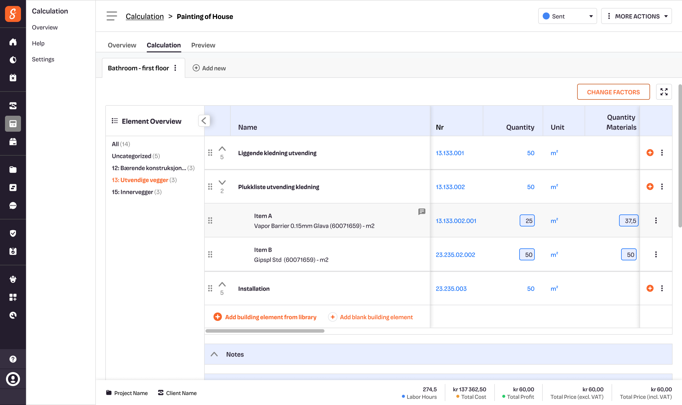Click the collapse arrow in Element Overview panel
The width and height of the screenshot is (682, 405).
(204, 121)
